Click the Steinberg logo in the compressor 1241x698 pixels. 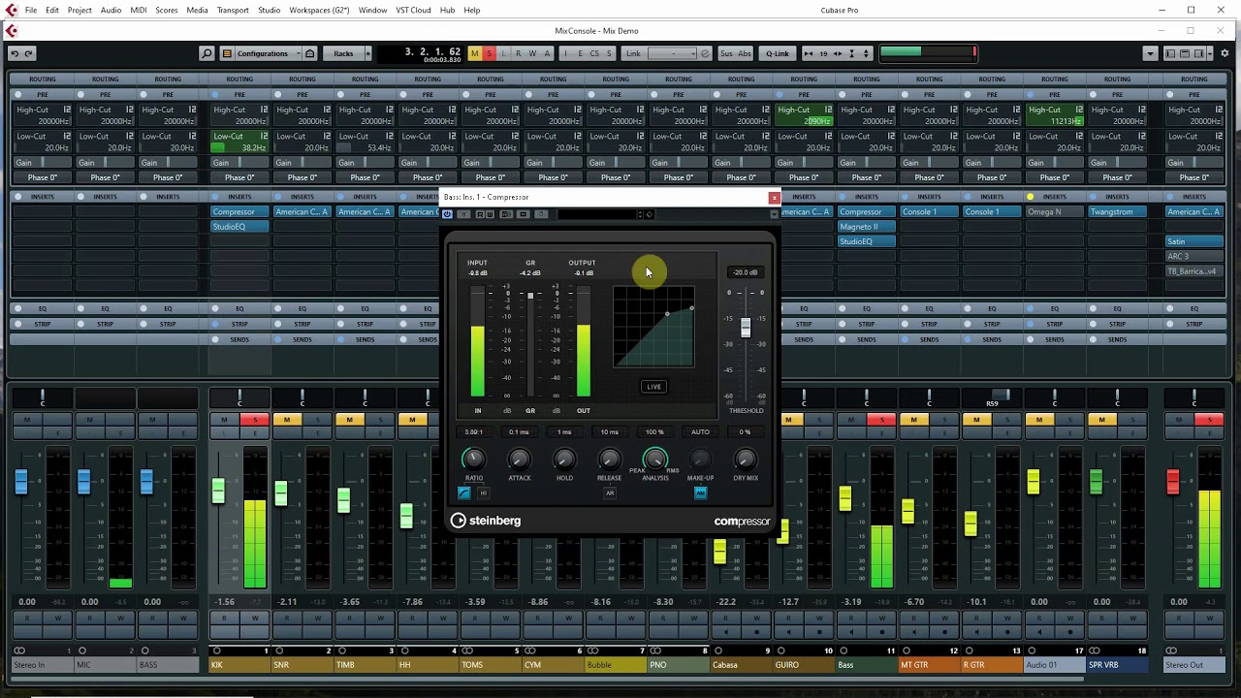click(x=486, y=521)
